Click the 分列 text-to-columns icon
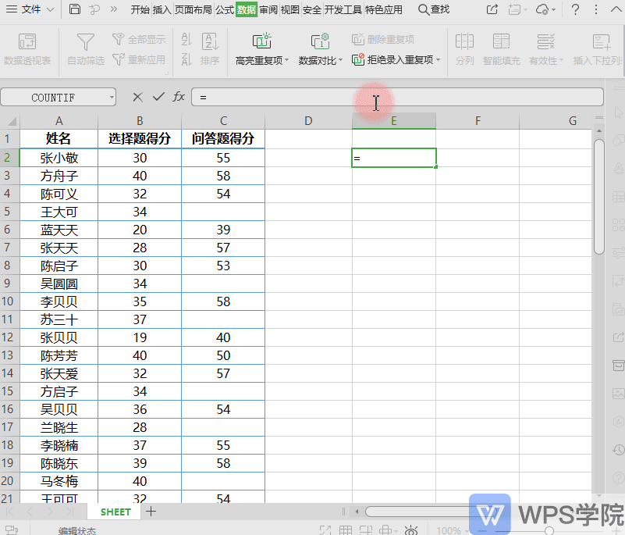The height and width of the screenshot is (535, 625). pyautogui.click(x=465, y=48)
